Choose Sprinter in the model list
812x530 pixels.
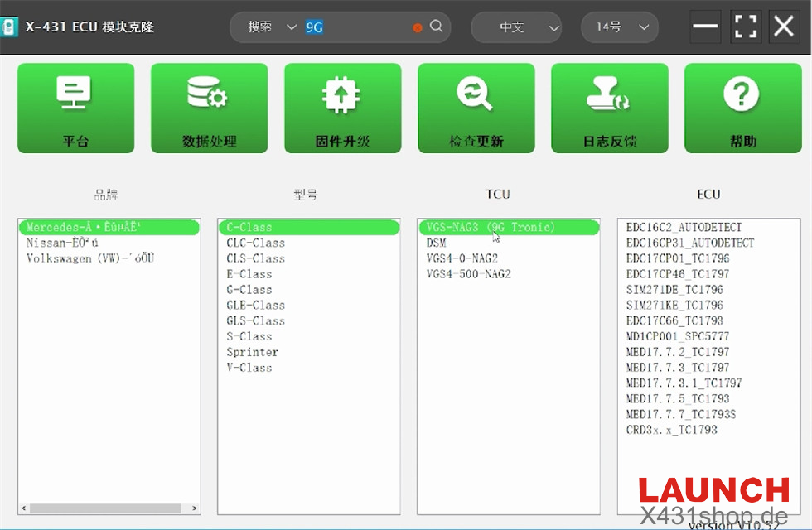point(252,352)
